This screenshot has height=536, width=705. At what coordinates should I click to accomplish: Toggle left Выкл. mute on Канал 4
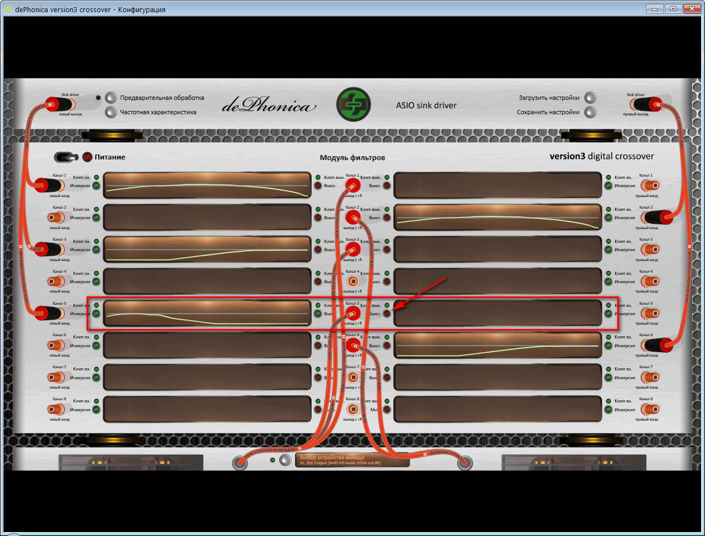click(x=318, y=282)
